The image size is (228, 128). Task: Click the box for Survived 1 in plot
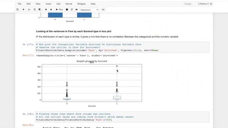(117, 98)
